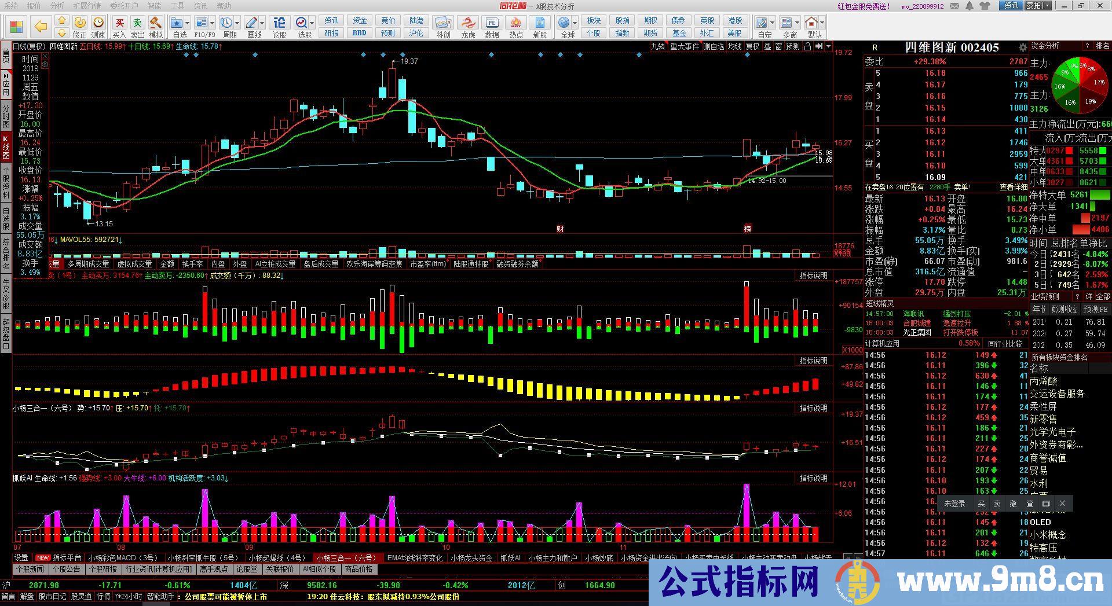This screenshot has height=606, width=1112.
Task: Toggle 删自选 remove from watchlist
Action: (x=714, y=46)
